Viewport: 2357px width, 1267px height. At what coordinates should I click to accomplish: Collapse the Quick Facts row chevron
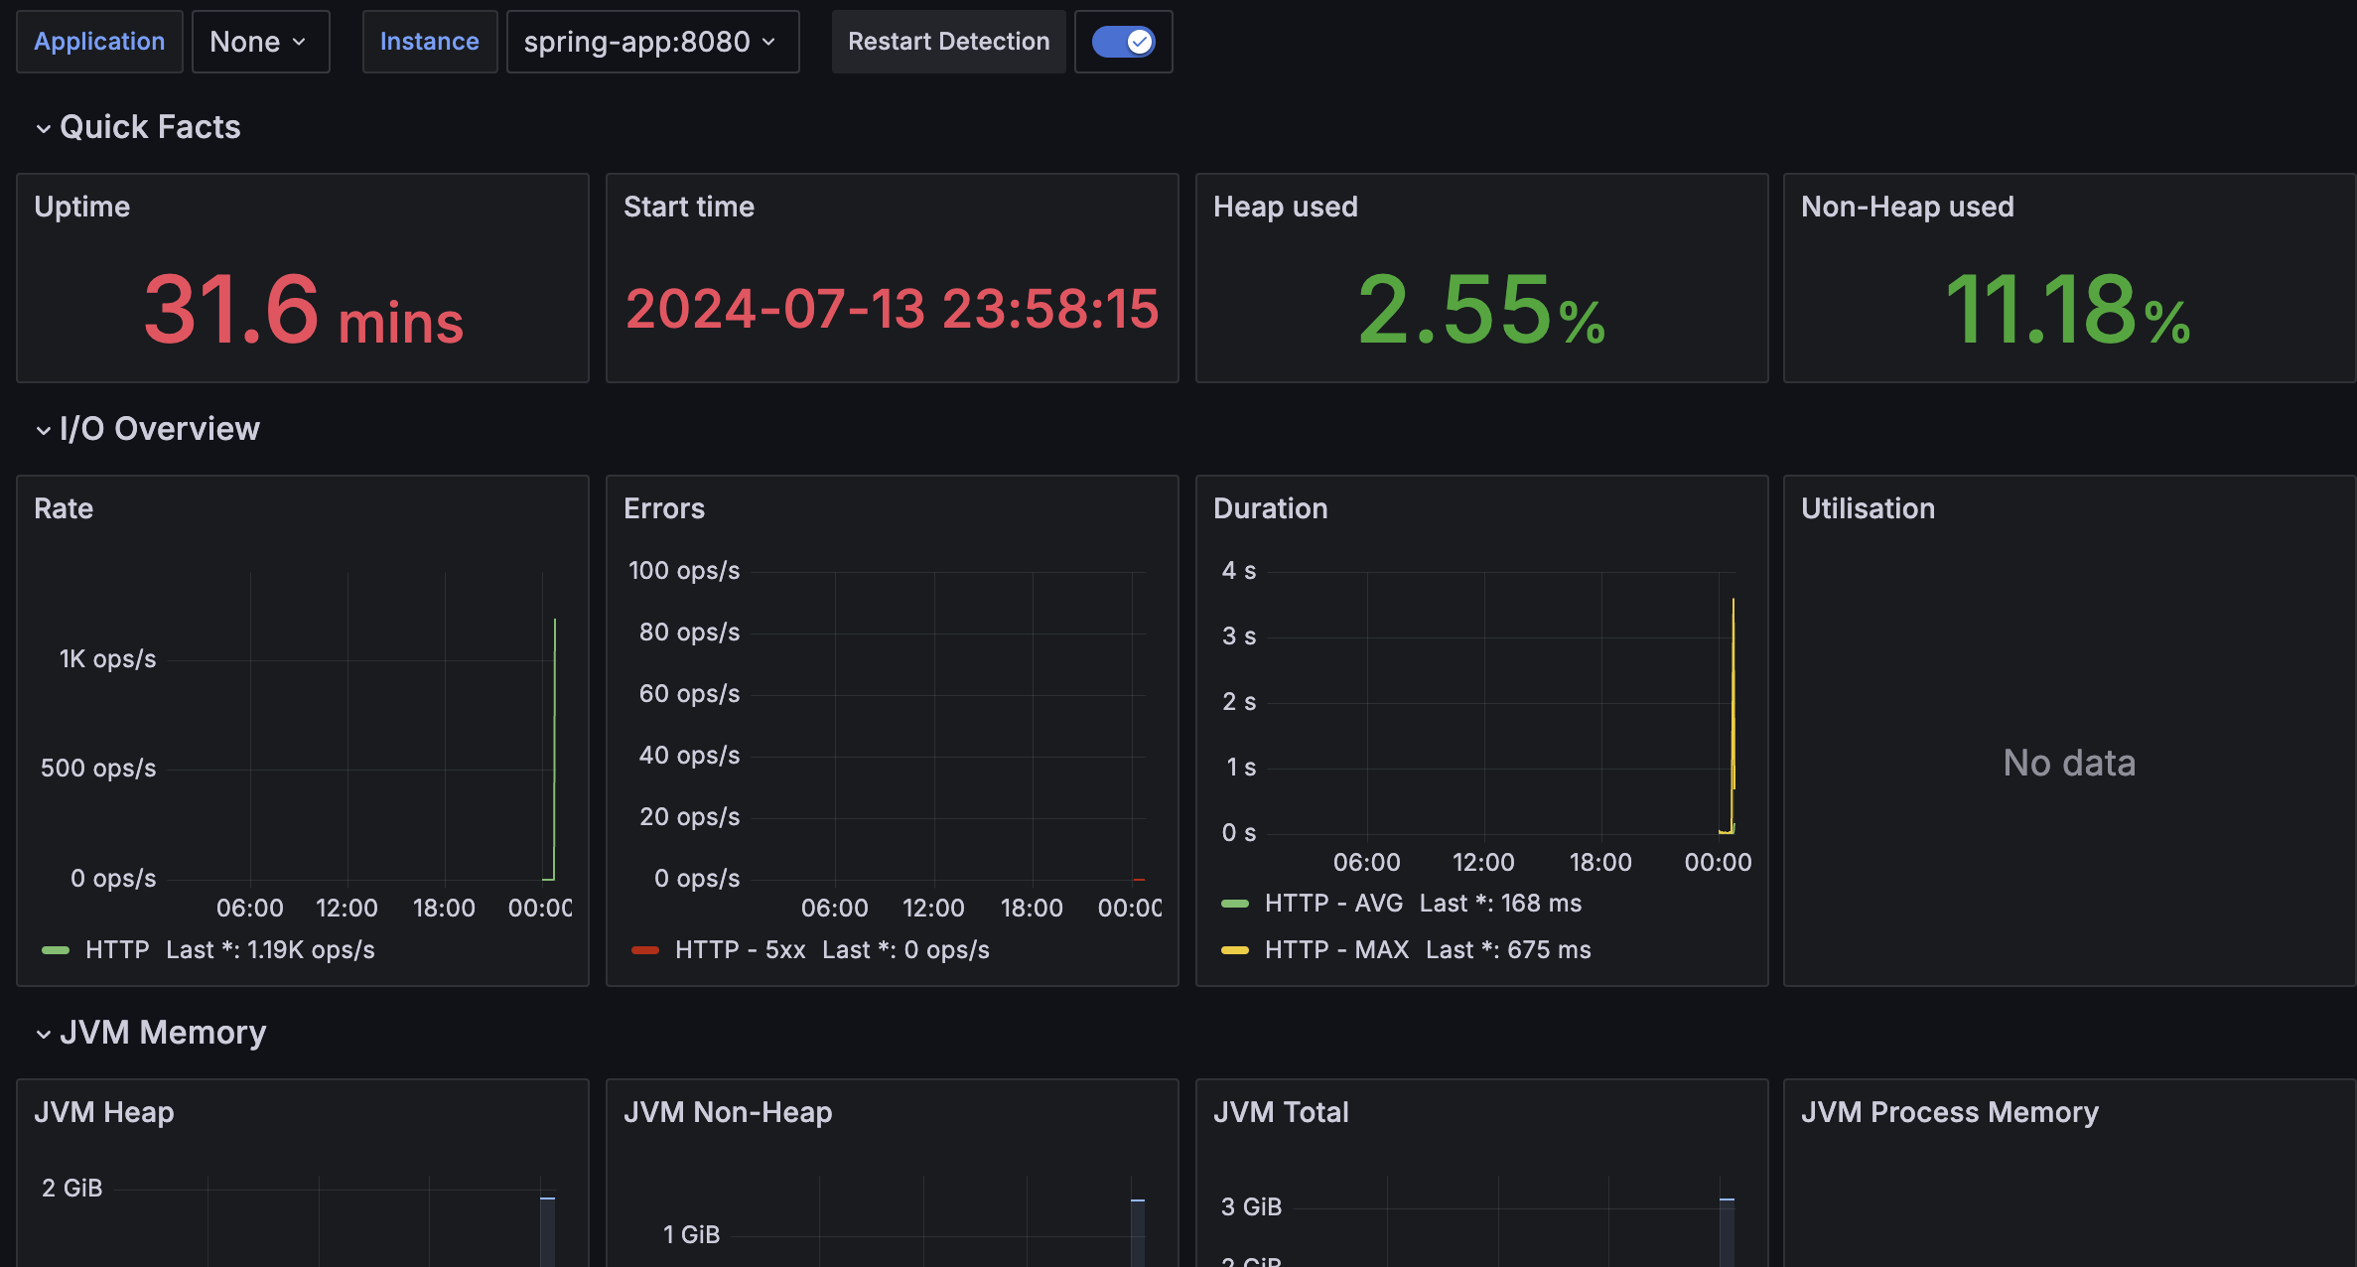coord(43,128)
